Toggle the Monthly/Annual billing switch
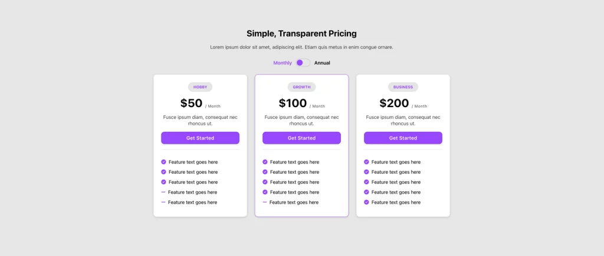The width and height of the screenshot is (604, 256). click(303, 63)
